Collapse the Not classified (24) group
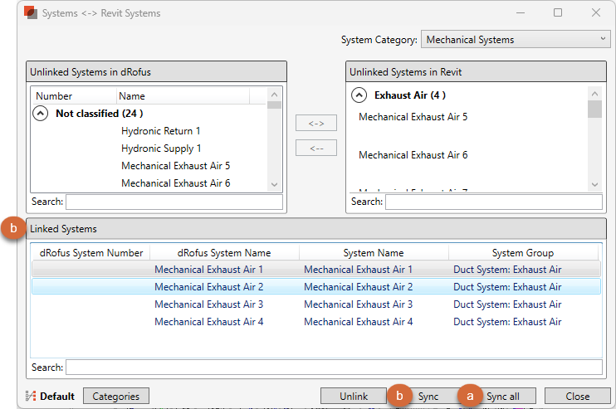This screenshot has height=409, width=616. [41, 114]
